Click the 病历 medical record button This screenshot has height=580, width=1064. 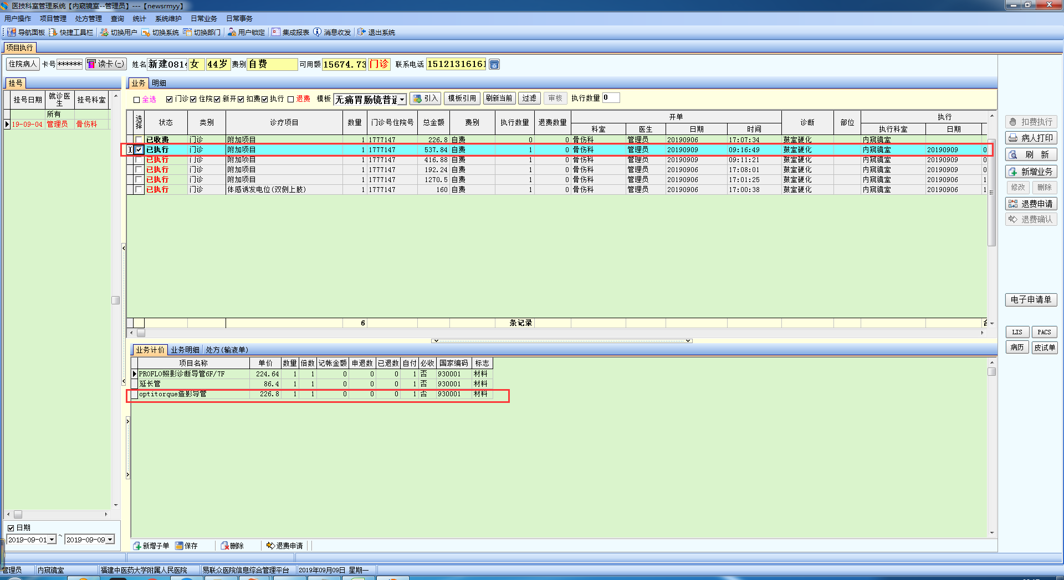[1017, 348]
